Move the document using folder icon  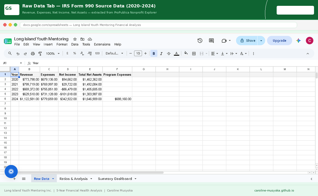tap(82, 39)
